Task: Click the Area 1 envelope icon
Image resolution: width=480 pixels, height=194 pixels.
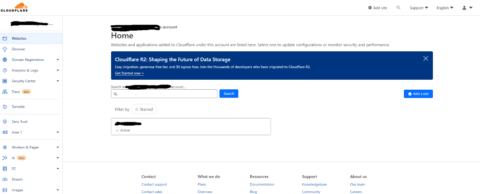Action: coord(5,132)
